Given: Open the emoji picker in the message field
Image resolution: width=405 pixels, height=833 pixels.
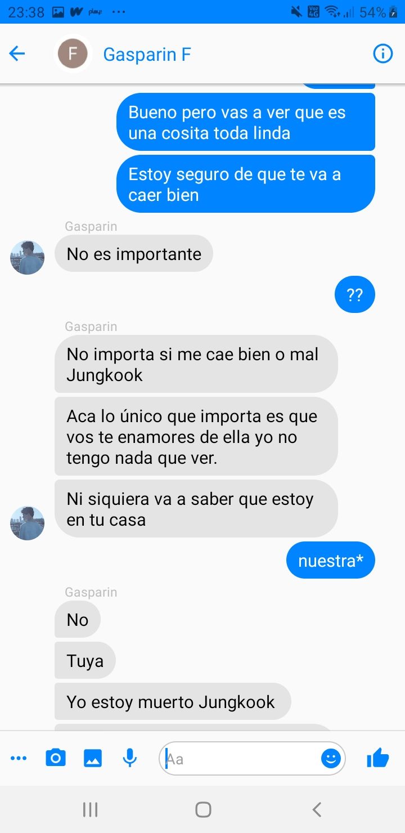Looking at the screenshot, I should pyautogui.click(x=331, y=759).
